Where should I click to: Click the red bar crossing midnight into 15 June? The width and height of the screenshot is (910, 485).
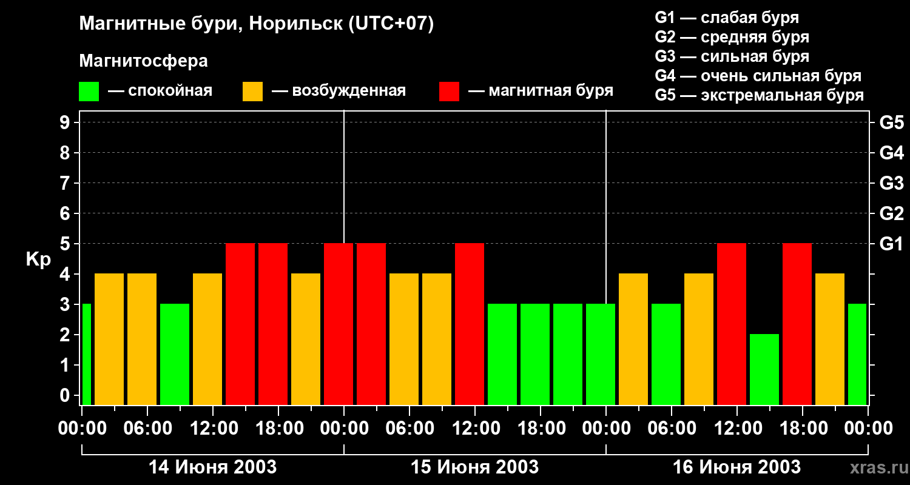(339, 324)
